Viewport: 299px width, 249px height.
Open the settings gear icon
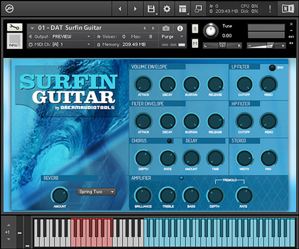point(167,9)
